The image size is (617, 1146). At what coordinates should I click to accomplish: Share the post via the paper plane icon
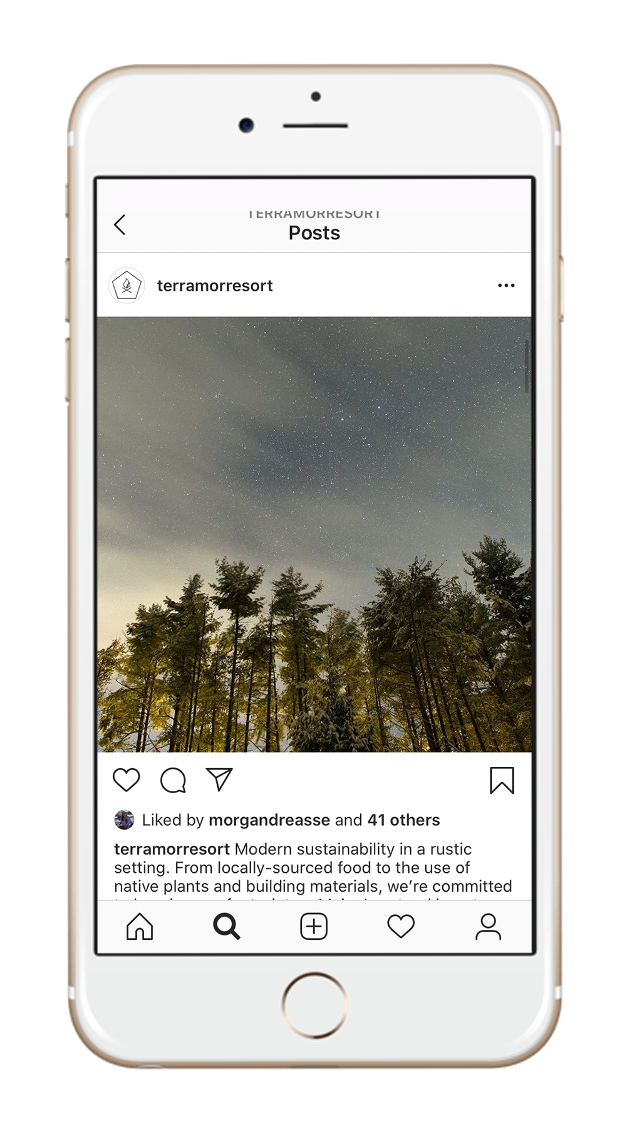(x=219, y=779)
